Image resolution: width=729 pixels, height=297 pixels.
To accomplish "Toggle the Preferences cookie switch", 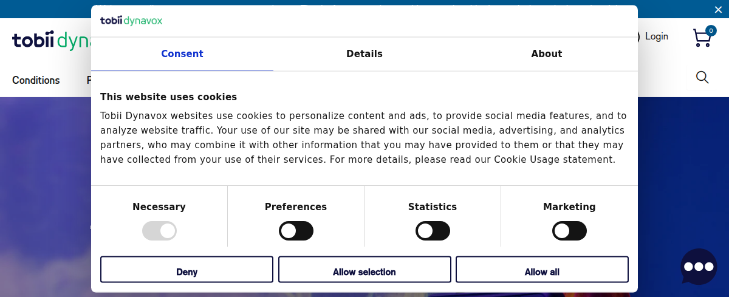I will click(x=296, y=231).
